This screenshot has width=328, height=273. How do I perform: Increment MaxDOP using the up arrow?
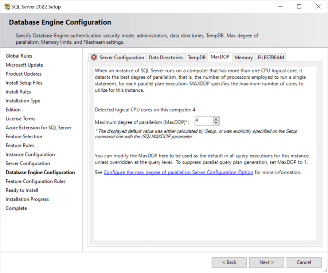[x=216, y=119]
